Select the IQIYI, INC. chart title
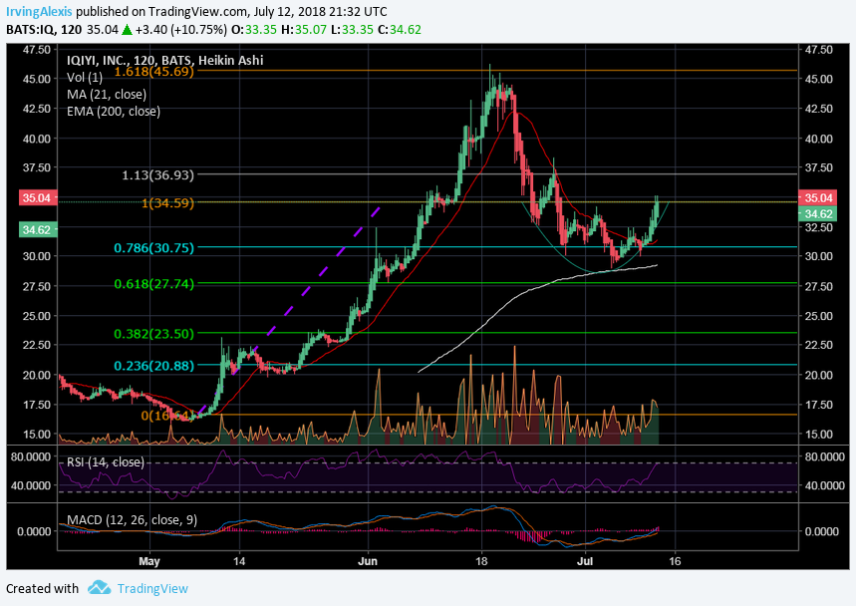 164,60
